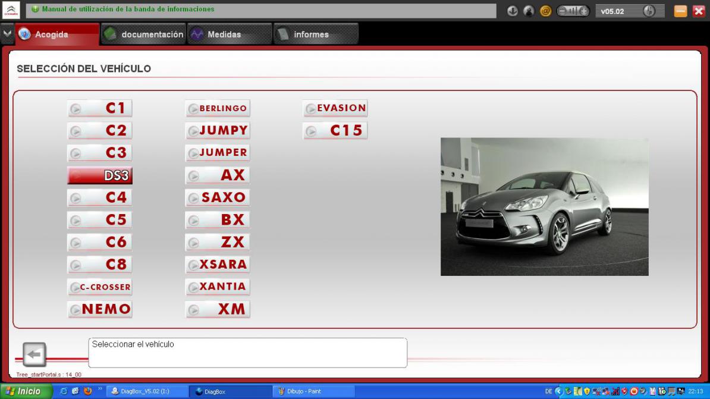Choose the JUMPY van
The height and width of the screenshot is (399, 710).
point(218,130)
